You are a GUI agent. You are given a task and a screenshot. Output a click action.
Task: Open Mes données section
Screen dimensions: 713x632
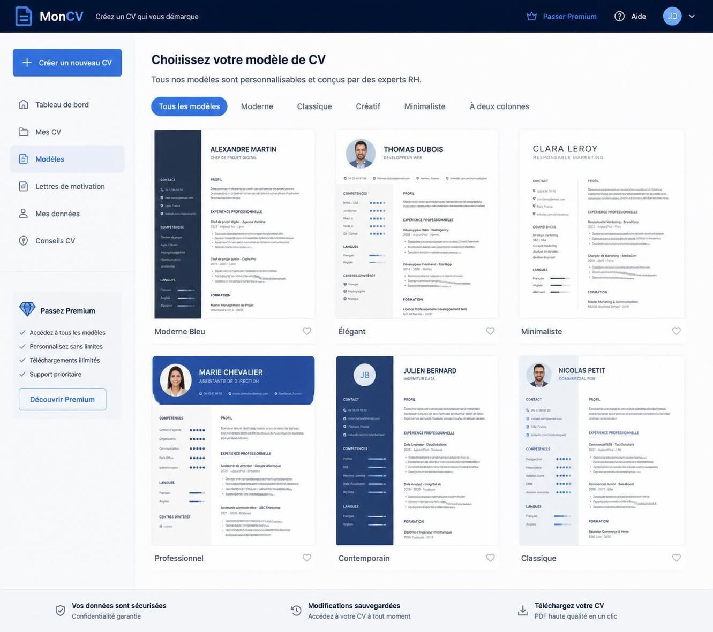coord(67,214)
